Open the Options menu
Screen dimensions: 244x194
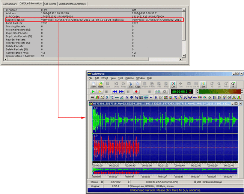click(x=129, y=78)
